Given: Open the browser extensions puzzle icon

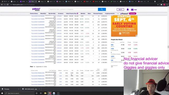Looking at the screenshot, I should [x=161, y=5].
